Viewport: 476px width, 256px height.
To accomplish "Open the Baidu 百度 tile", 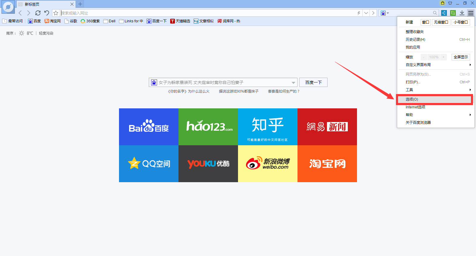I will click(149, 127).
